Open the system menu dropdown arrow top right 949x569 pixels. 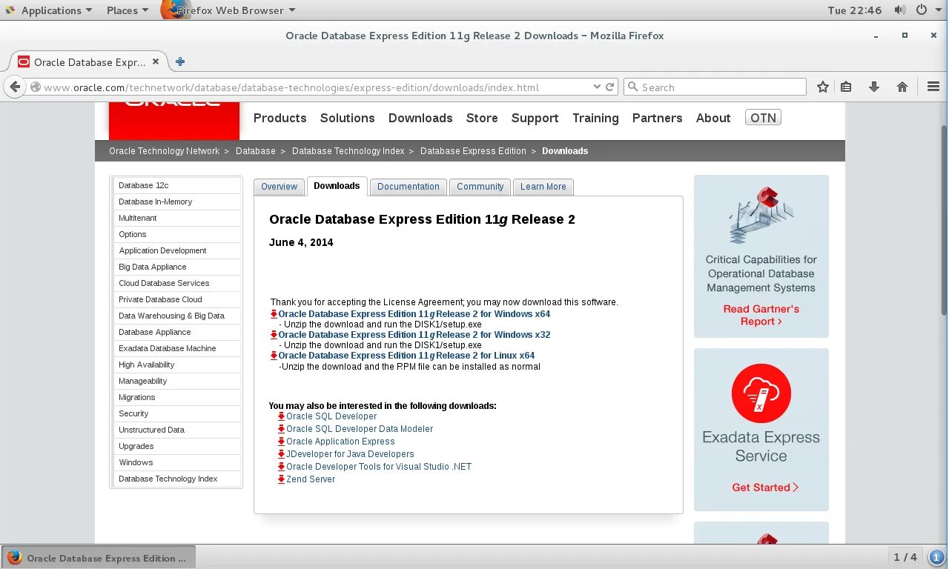pos(939,10)
